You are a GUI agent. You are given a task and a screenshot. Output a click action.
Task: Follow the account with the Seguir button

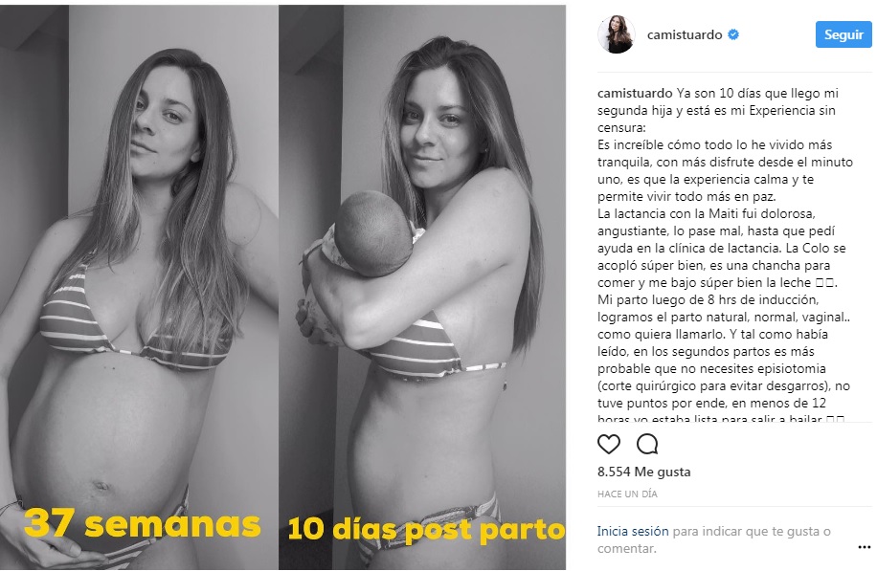tap(843, 34)
